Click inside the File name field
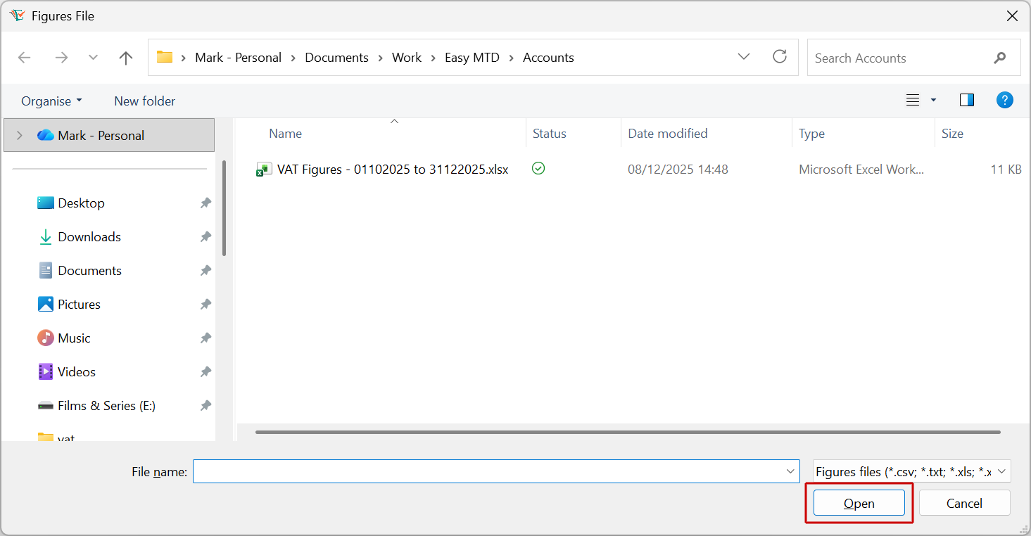1031x536 pixels. 493,471
